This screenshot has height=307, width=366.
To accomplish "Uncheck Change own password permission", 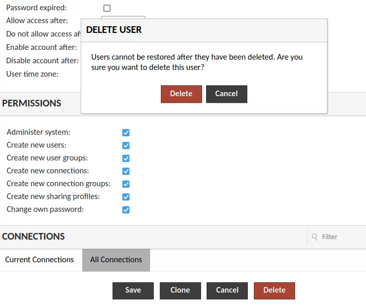I will pyautogui.click(x=126, y=210).
